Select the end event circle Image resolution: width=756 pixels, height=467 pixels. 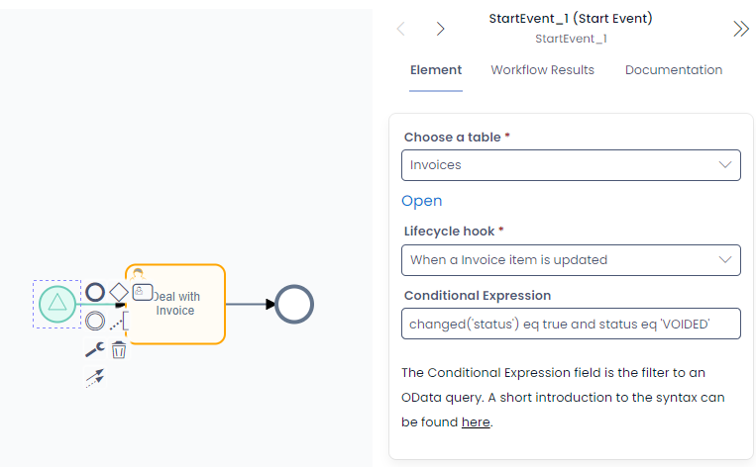coord(294,305)
